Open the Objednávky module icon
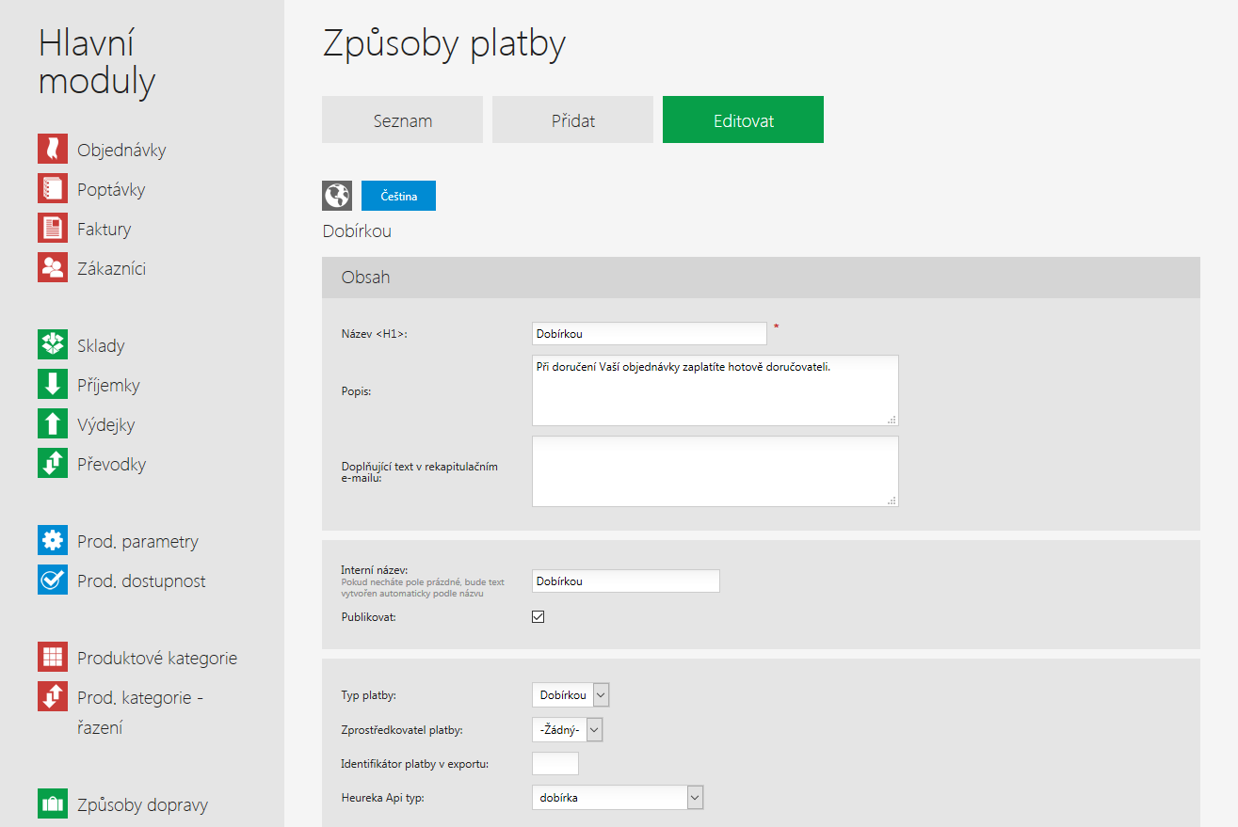The height and width of the screenshot is (827, 1238). point(53,149)
